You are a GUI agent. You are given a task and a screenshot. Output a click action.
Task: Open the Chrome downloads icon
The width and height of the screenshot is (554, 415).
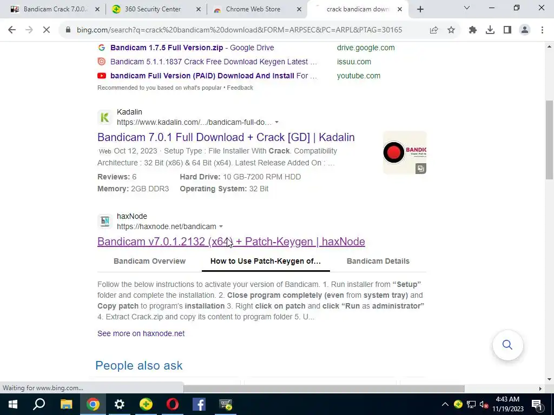490,30
